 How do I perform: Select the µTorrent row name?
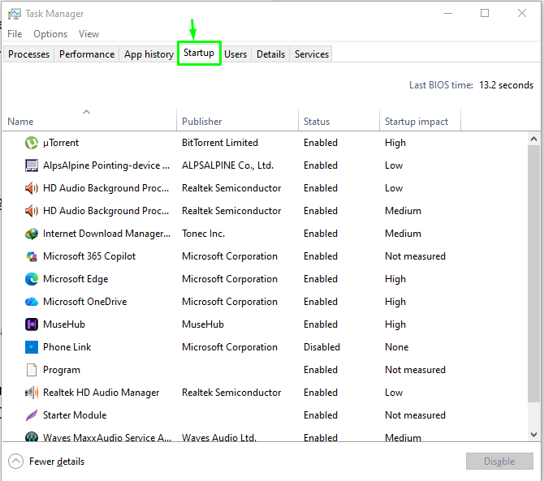tap(61, 143)
